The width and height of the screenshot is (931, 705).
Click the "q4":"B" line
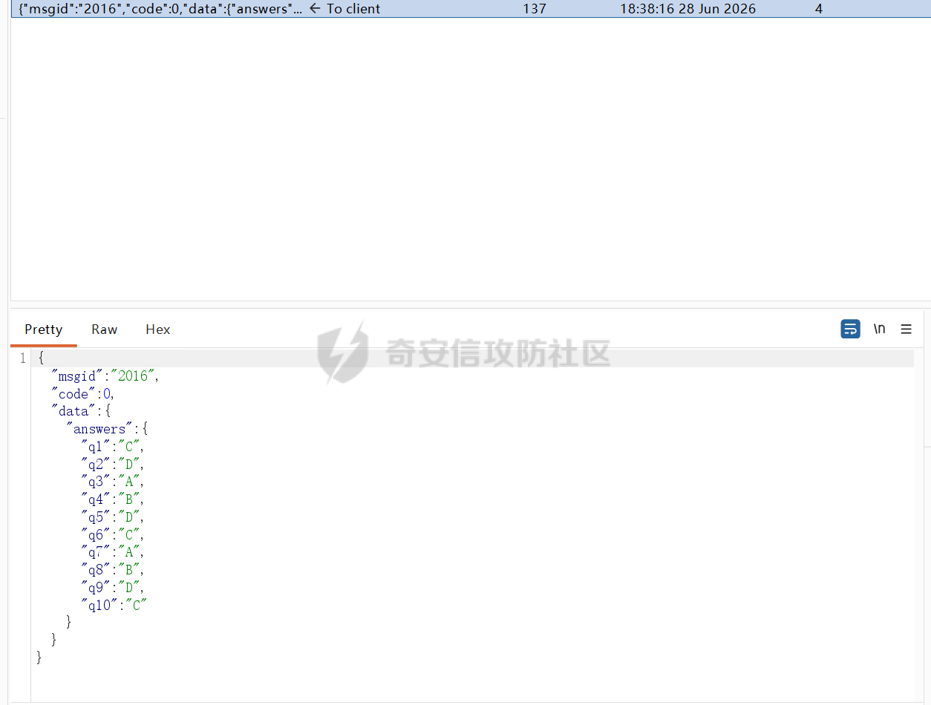tap(112, 499)
